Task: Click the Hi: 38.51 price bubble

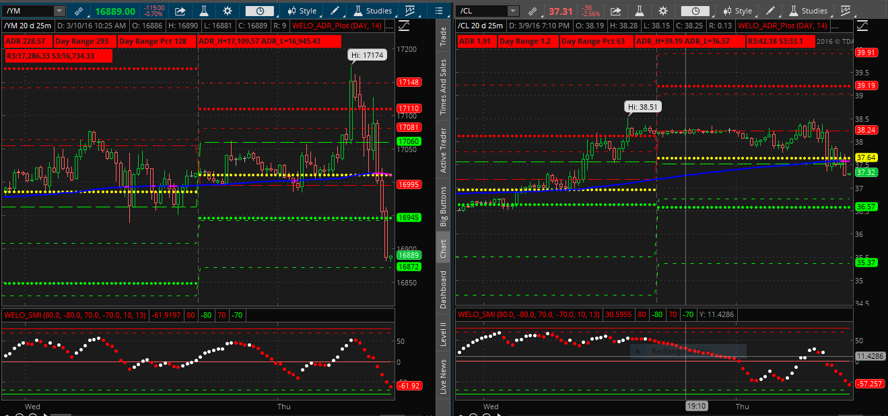Action: 644,106
